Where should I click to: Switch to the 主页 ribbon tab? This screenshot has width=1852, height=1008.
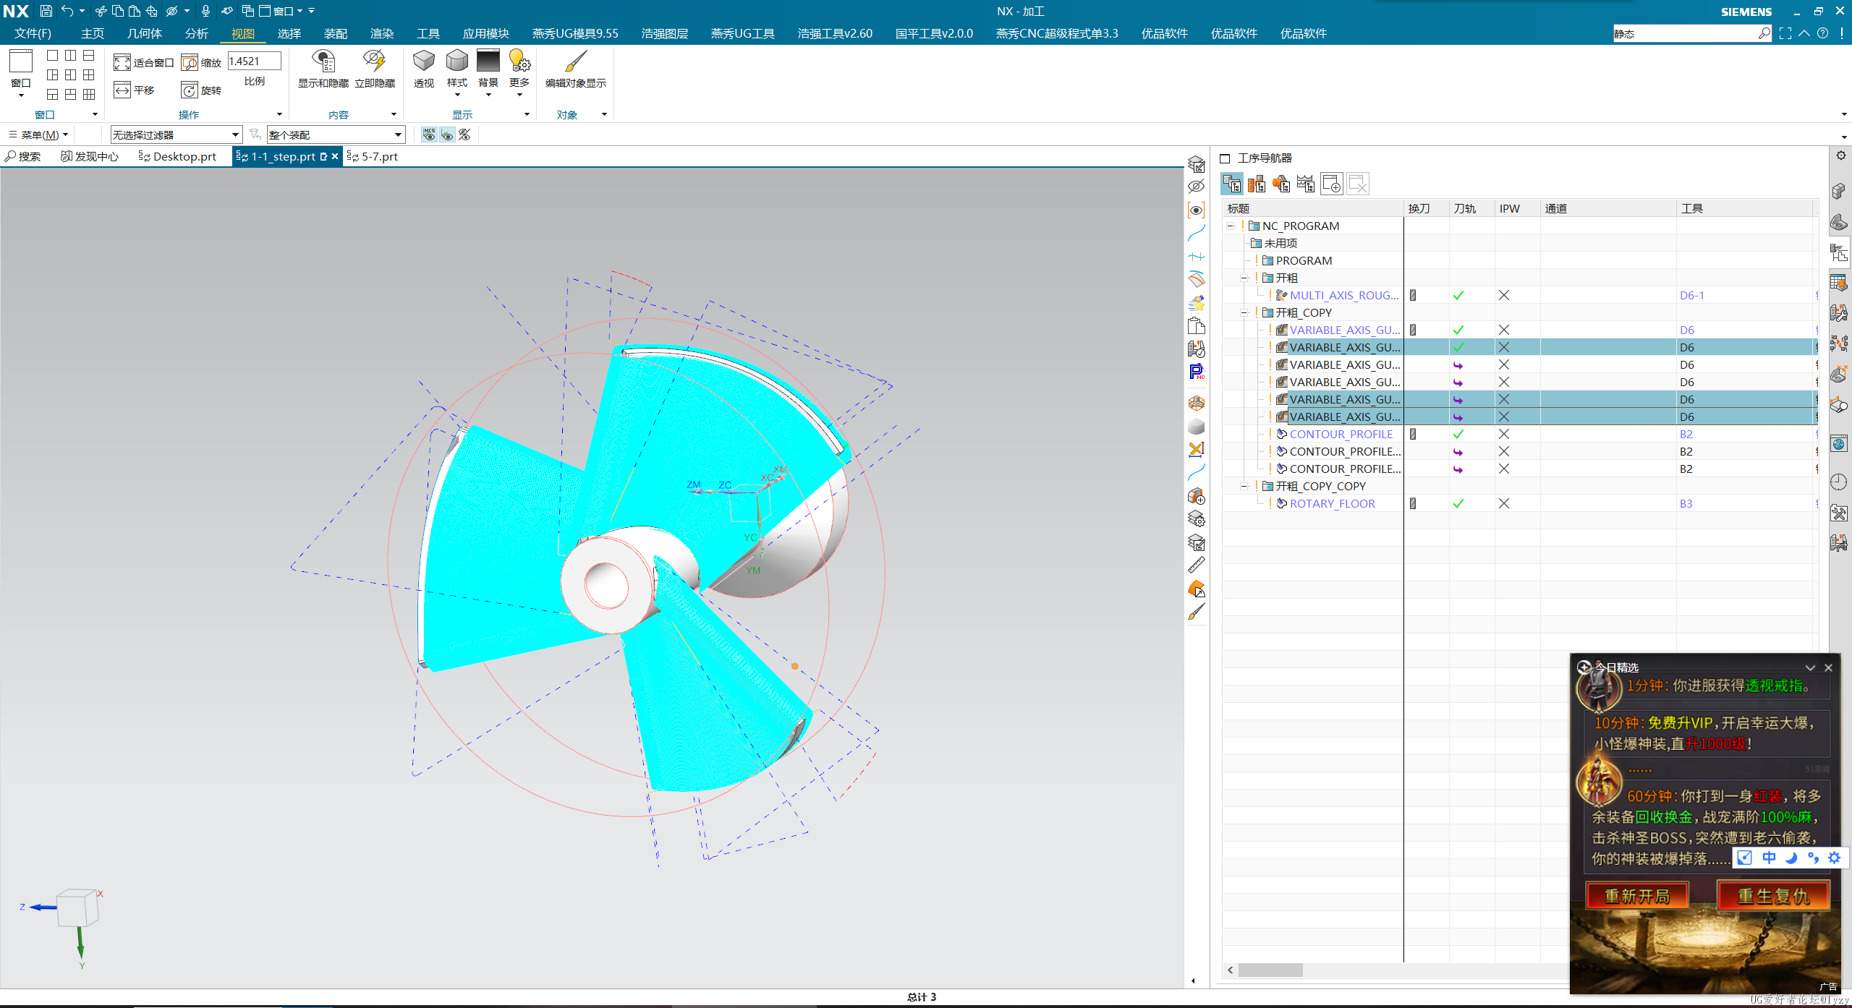coord(93,33)
